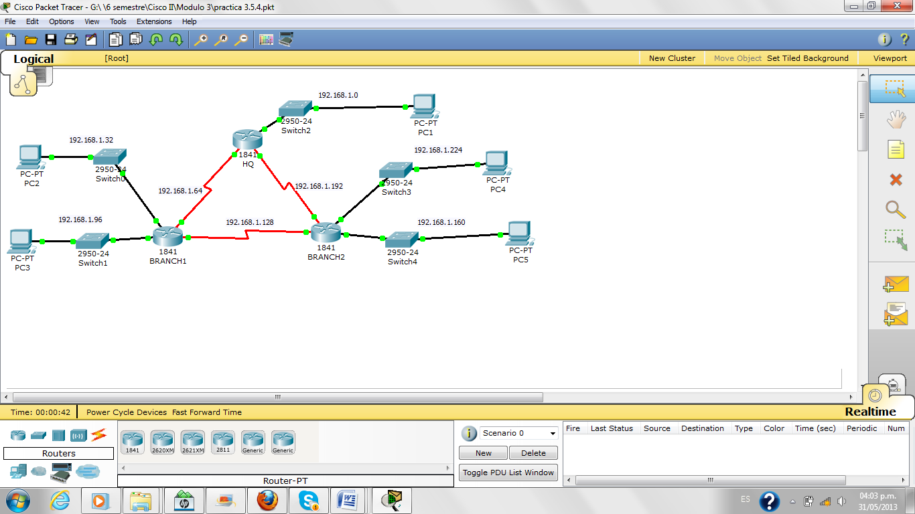Select the Routers device category icon
Image resolution: width=915 pixels, height=514 pixels.
pyautogui.click(x=18, y=435)
